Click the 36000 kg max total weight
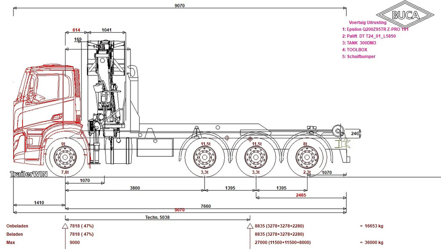Viewport: 441px width, 250px height. pos(374,242)
